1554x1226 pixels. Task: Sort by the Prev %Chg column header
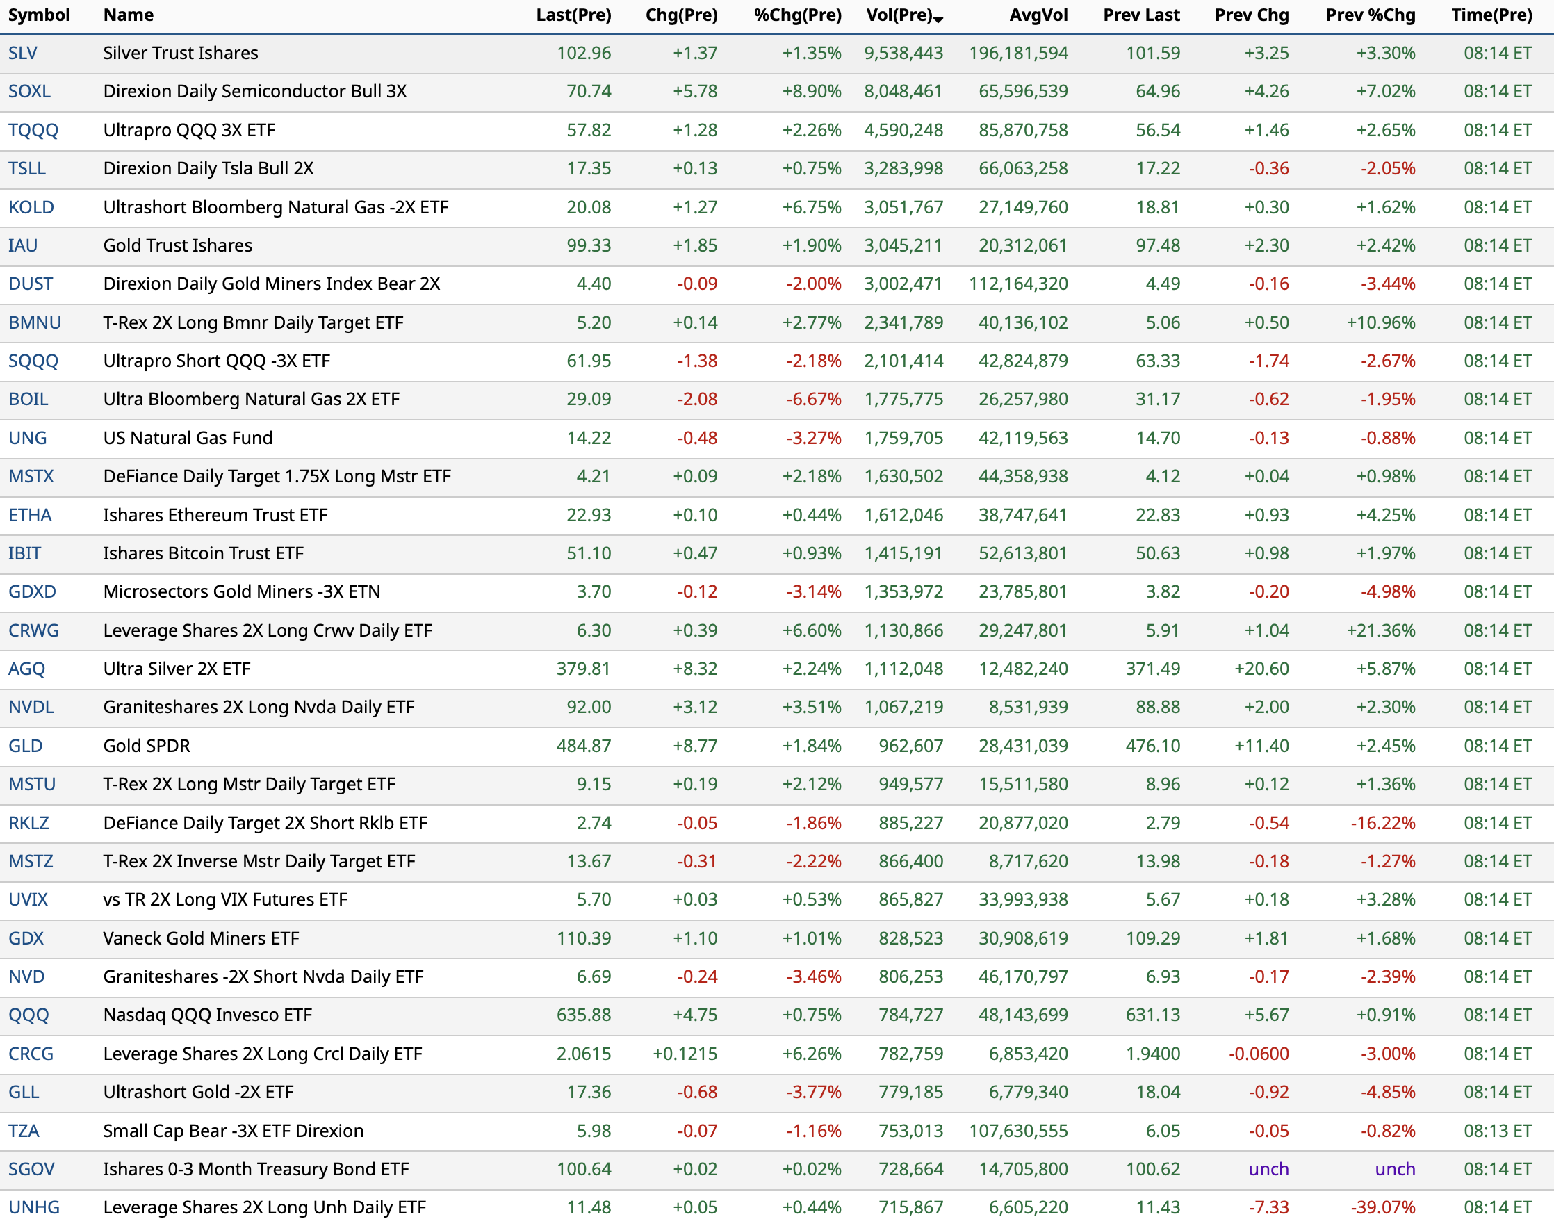click(1370, 15)
